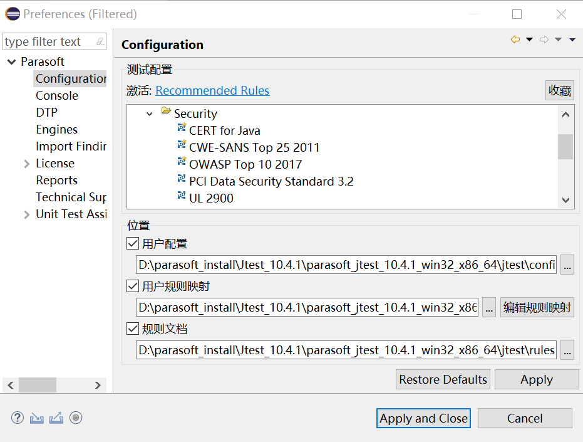Open forward history dropdown arrow

[558, 39]
